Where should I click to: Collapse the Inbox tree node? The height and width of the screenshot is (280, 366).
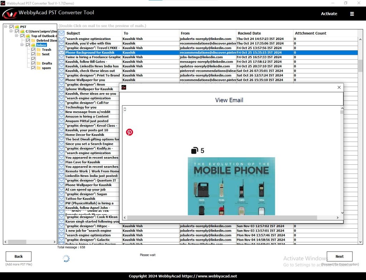pos(22,45)
